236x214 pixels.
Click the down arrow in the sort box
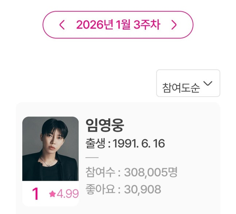[x=208, y=84]
